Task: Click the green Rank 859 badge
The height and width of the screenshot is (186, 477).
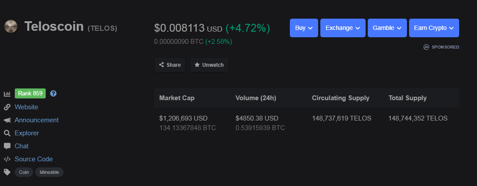Action: tap(30, 94)
